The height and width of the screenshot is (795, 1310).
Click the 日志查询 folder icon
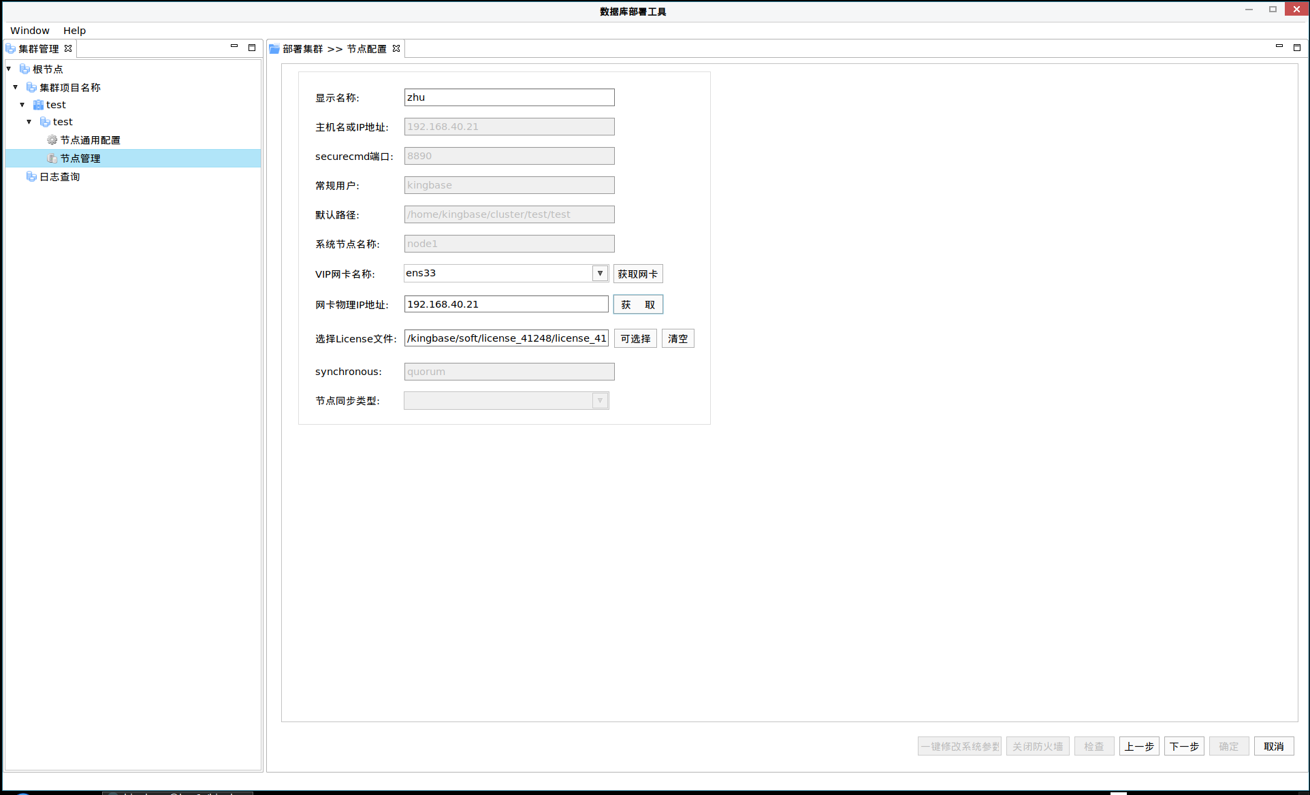click(x=31, y=176)
